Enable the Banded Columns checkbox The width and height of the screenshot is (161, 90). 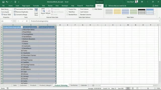pos(79,14)
